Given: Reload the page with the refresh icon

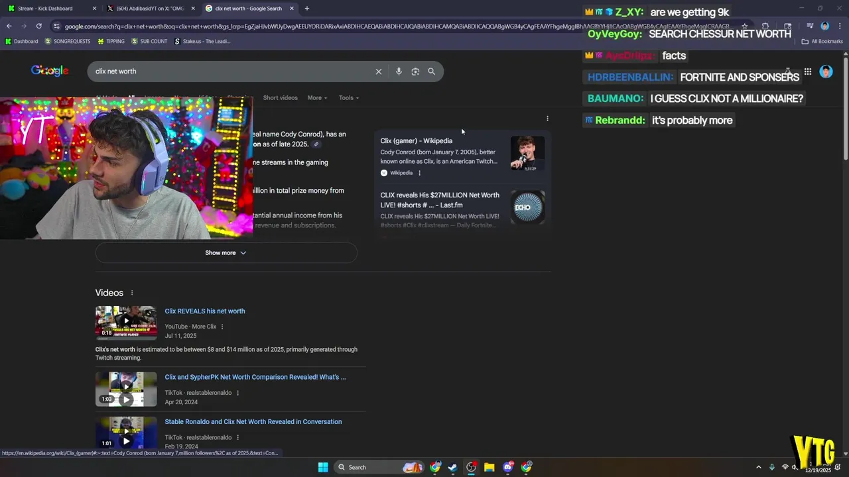Looking at the screenshot, I should tap(38, 26).
